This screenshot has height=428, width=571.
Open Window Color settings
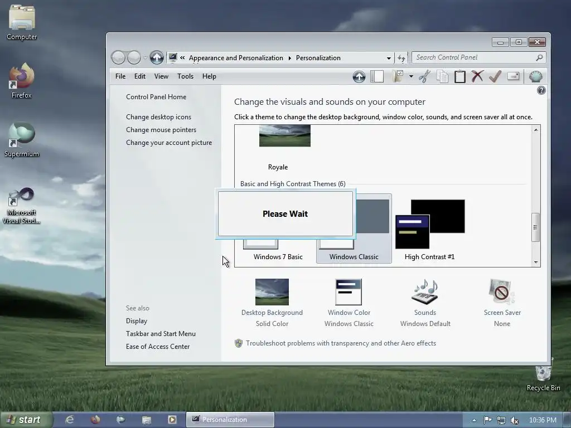point(349,302)
